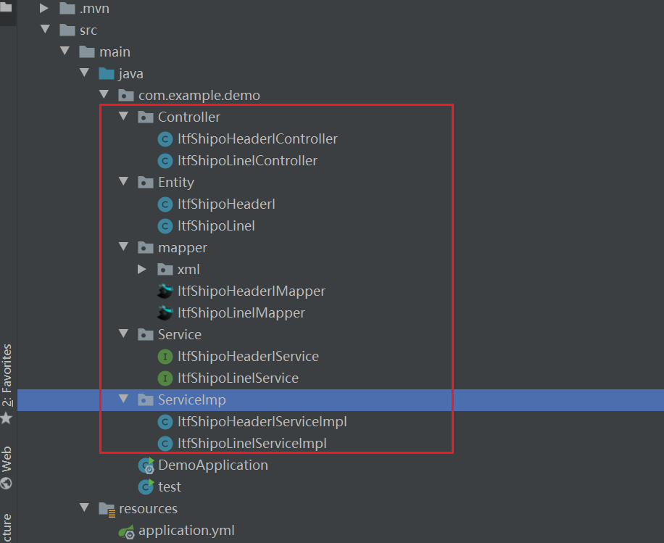Screen dimensions: 664x543
Task: Select application.yml in resources
Action: [x=186, y=530]
